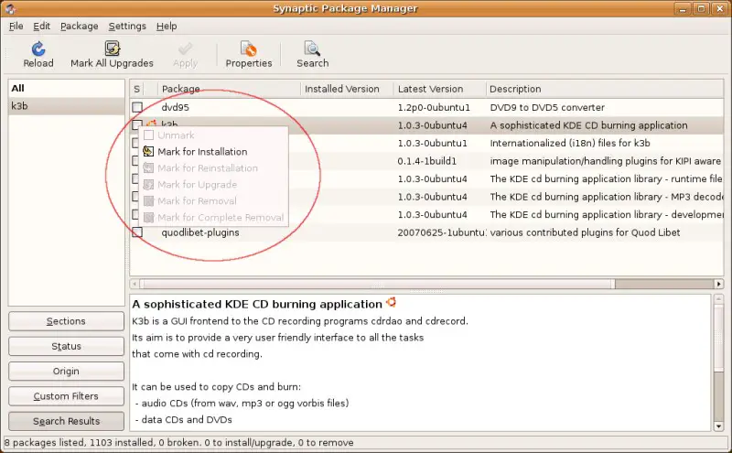Select the k3b search entry in sidebar
Viewport: 732px width, 453px height.
tap(66, 106)
